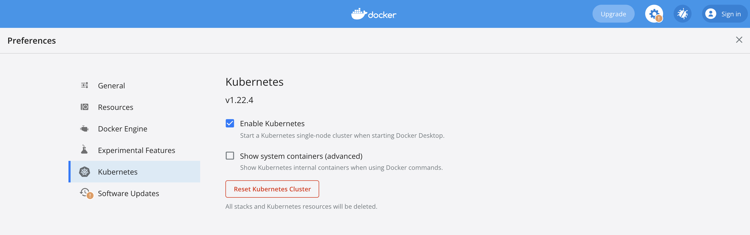Close the Preferences panel

coord(739,40)
